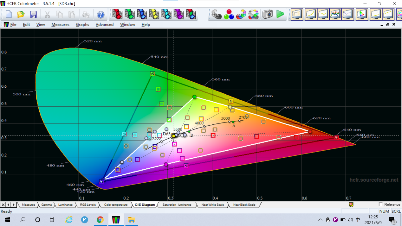Open the View menu
This screenshot has height=226, width=402.
(x=41, y=24)
